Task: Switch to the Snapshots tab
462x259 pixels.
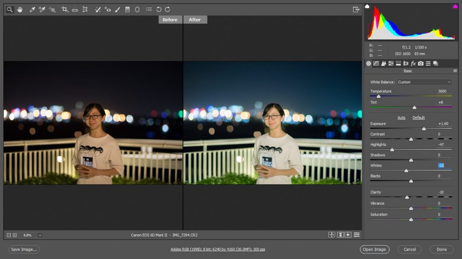Action: [x=436, y=63]
